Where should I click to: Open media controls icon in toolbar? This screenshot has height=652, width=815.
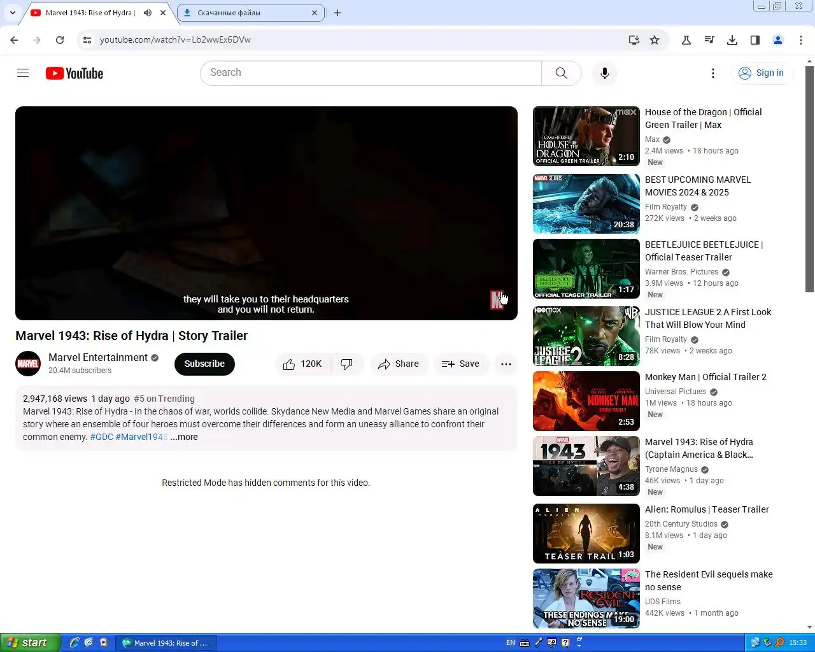(x=709, y=39)
